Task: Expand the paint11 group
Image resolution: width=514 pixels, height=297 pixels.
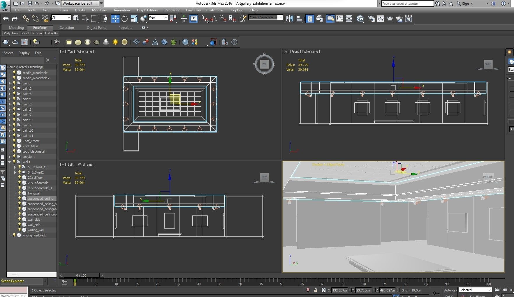Action: pyautogui.click(x=10, y=135)
